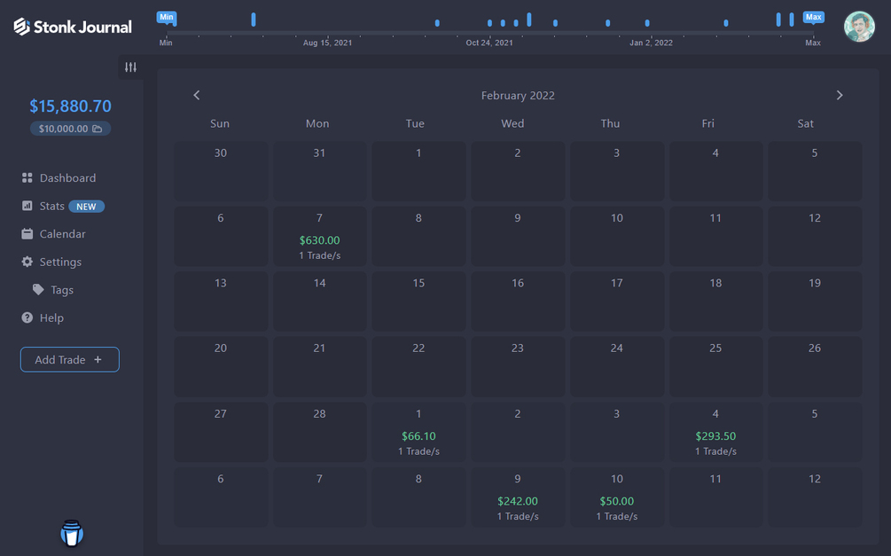Viewport: 891px width, 556px height.
Task: Open the user profile avatar
Action: 858,27
